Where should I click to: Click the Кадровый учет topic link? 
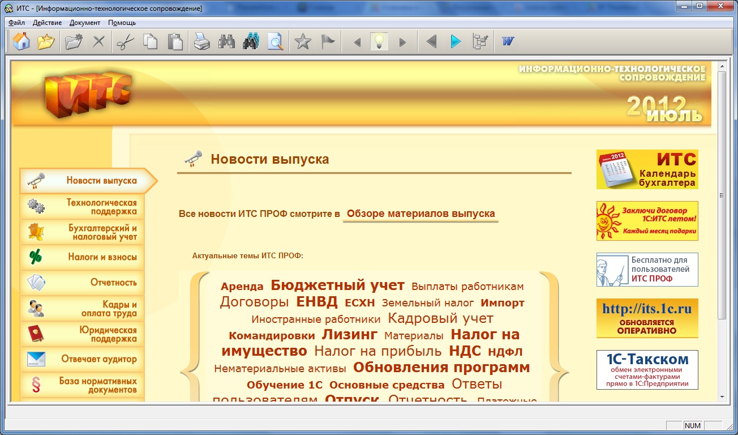441,318
